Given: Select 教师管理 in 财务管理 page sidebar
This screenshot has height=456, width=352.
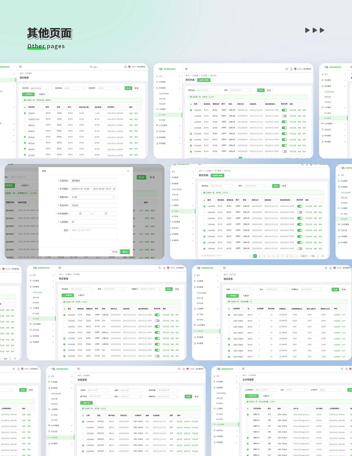Looking at the screenshot, I should tap(54, 404).
